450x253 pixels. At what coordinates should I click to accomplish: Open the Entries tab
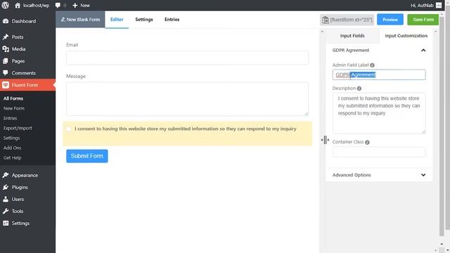point(172,20)
